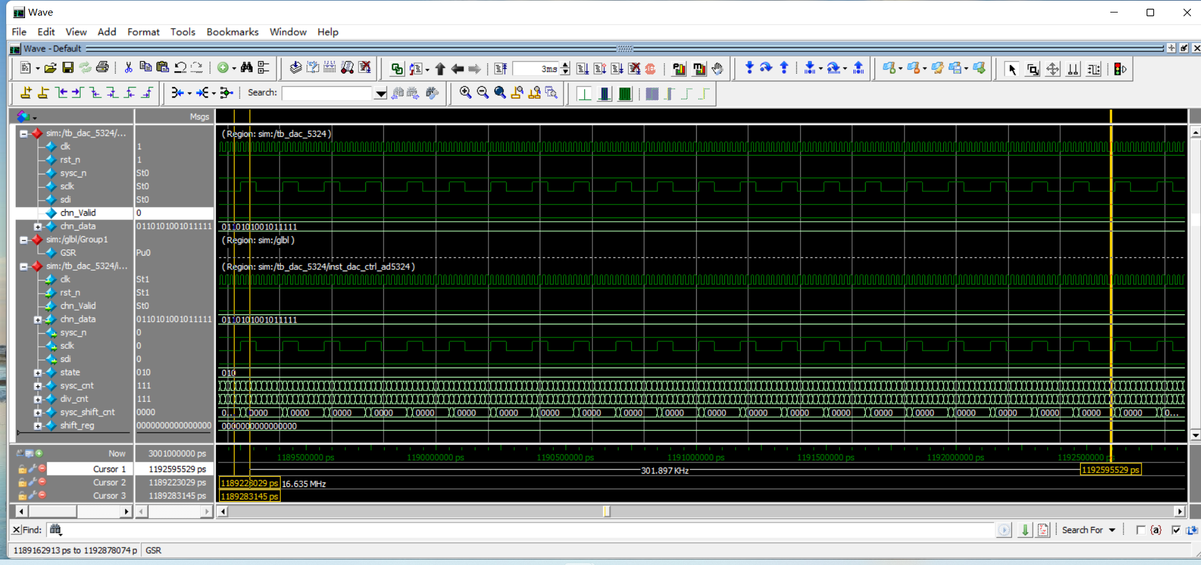Viewport: 1201px width, 565px height.
Task: Toggle the lock on Cursor 1
Action: click(x=23, y=469)
